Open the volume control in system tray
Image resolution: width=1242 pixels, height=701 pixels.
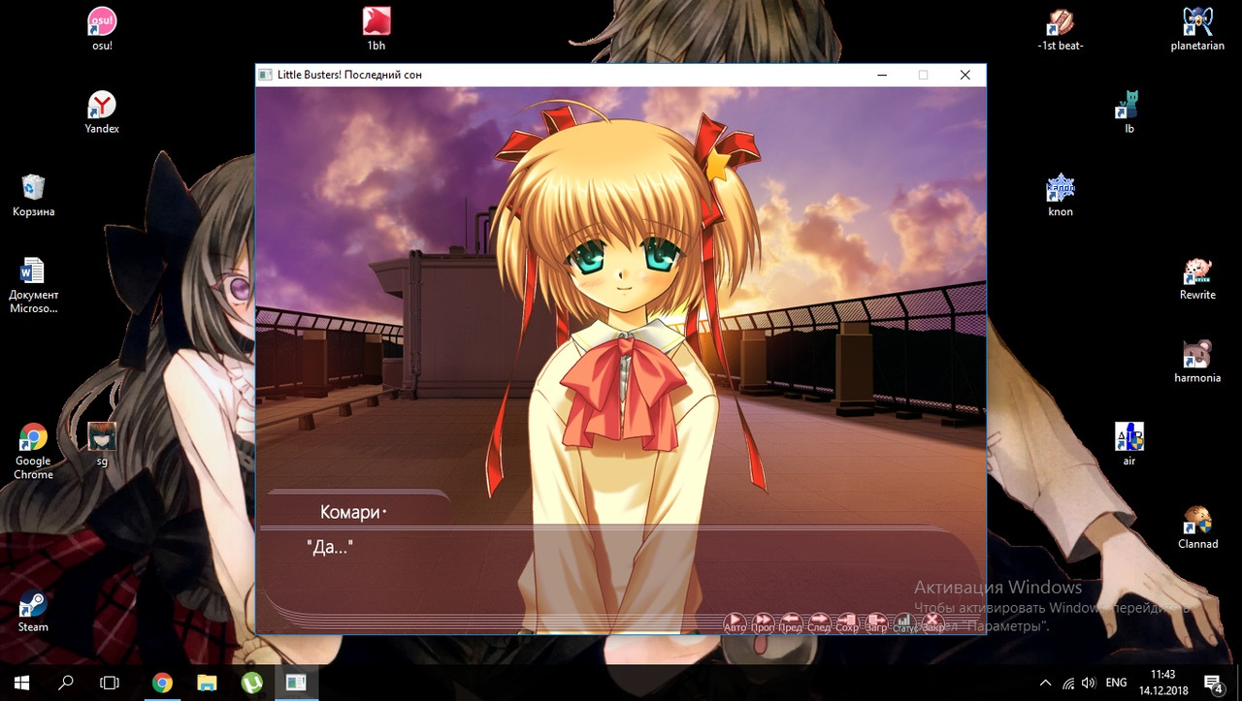1089,683
